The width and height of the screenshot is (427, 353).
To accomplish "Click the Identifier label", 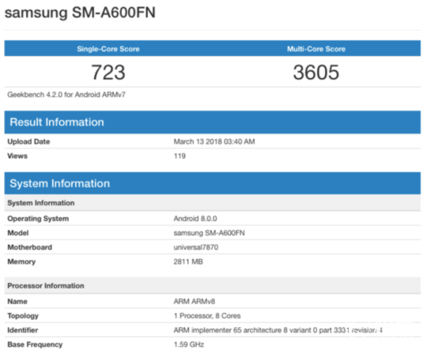I will [23, 330].
